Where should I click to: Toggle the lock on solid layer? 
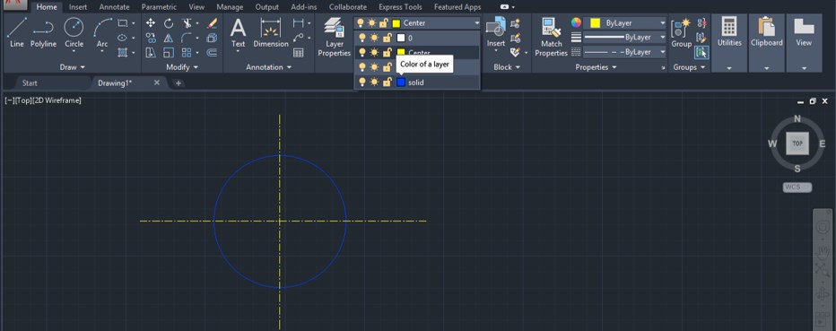(387, 83)
